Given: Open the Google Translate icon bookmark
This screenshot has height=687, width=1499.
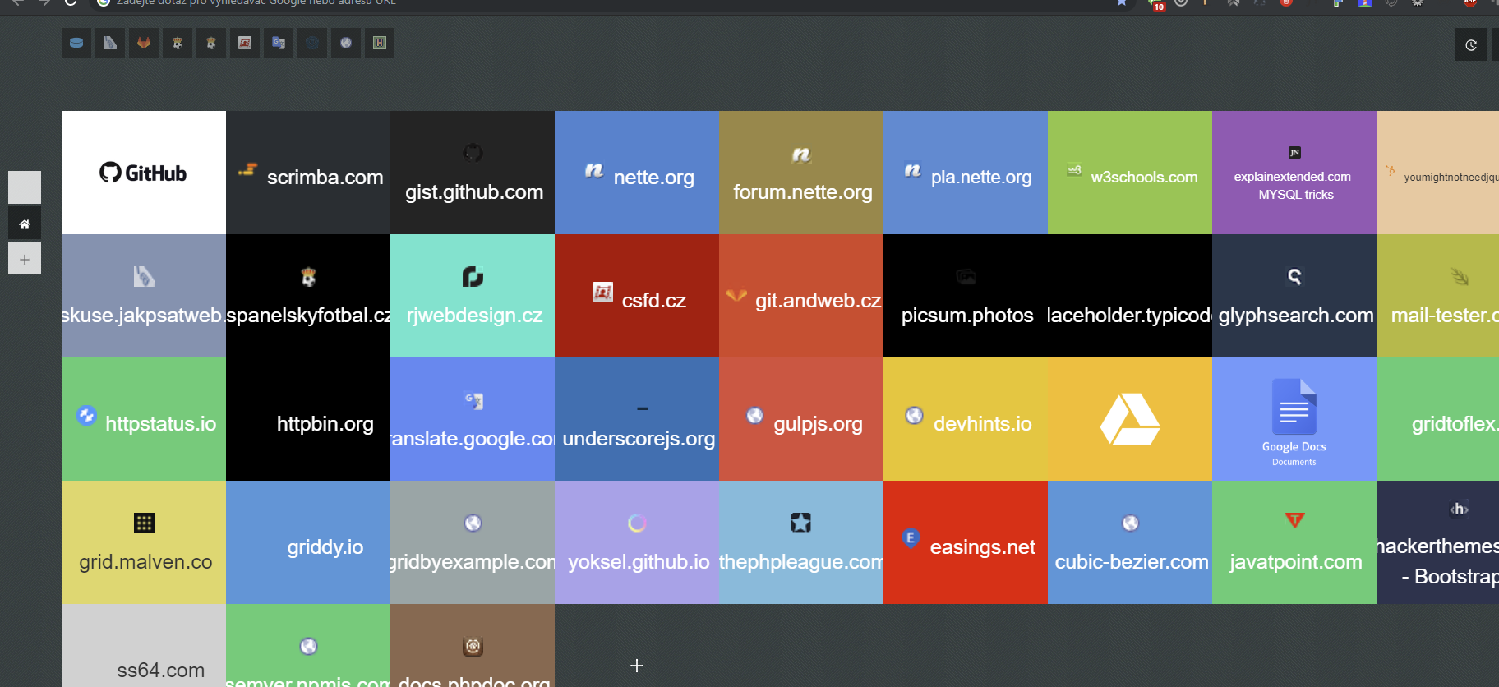Looking at the screenshot, I should (279, 43).
